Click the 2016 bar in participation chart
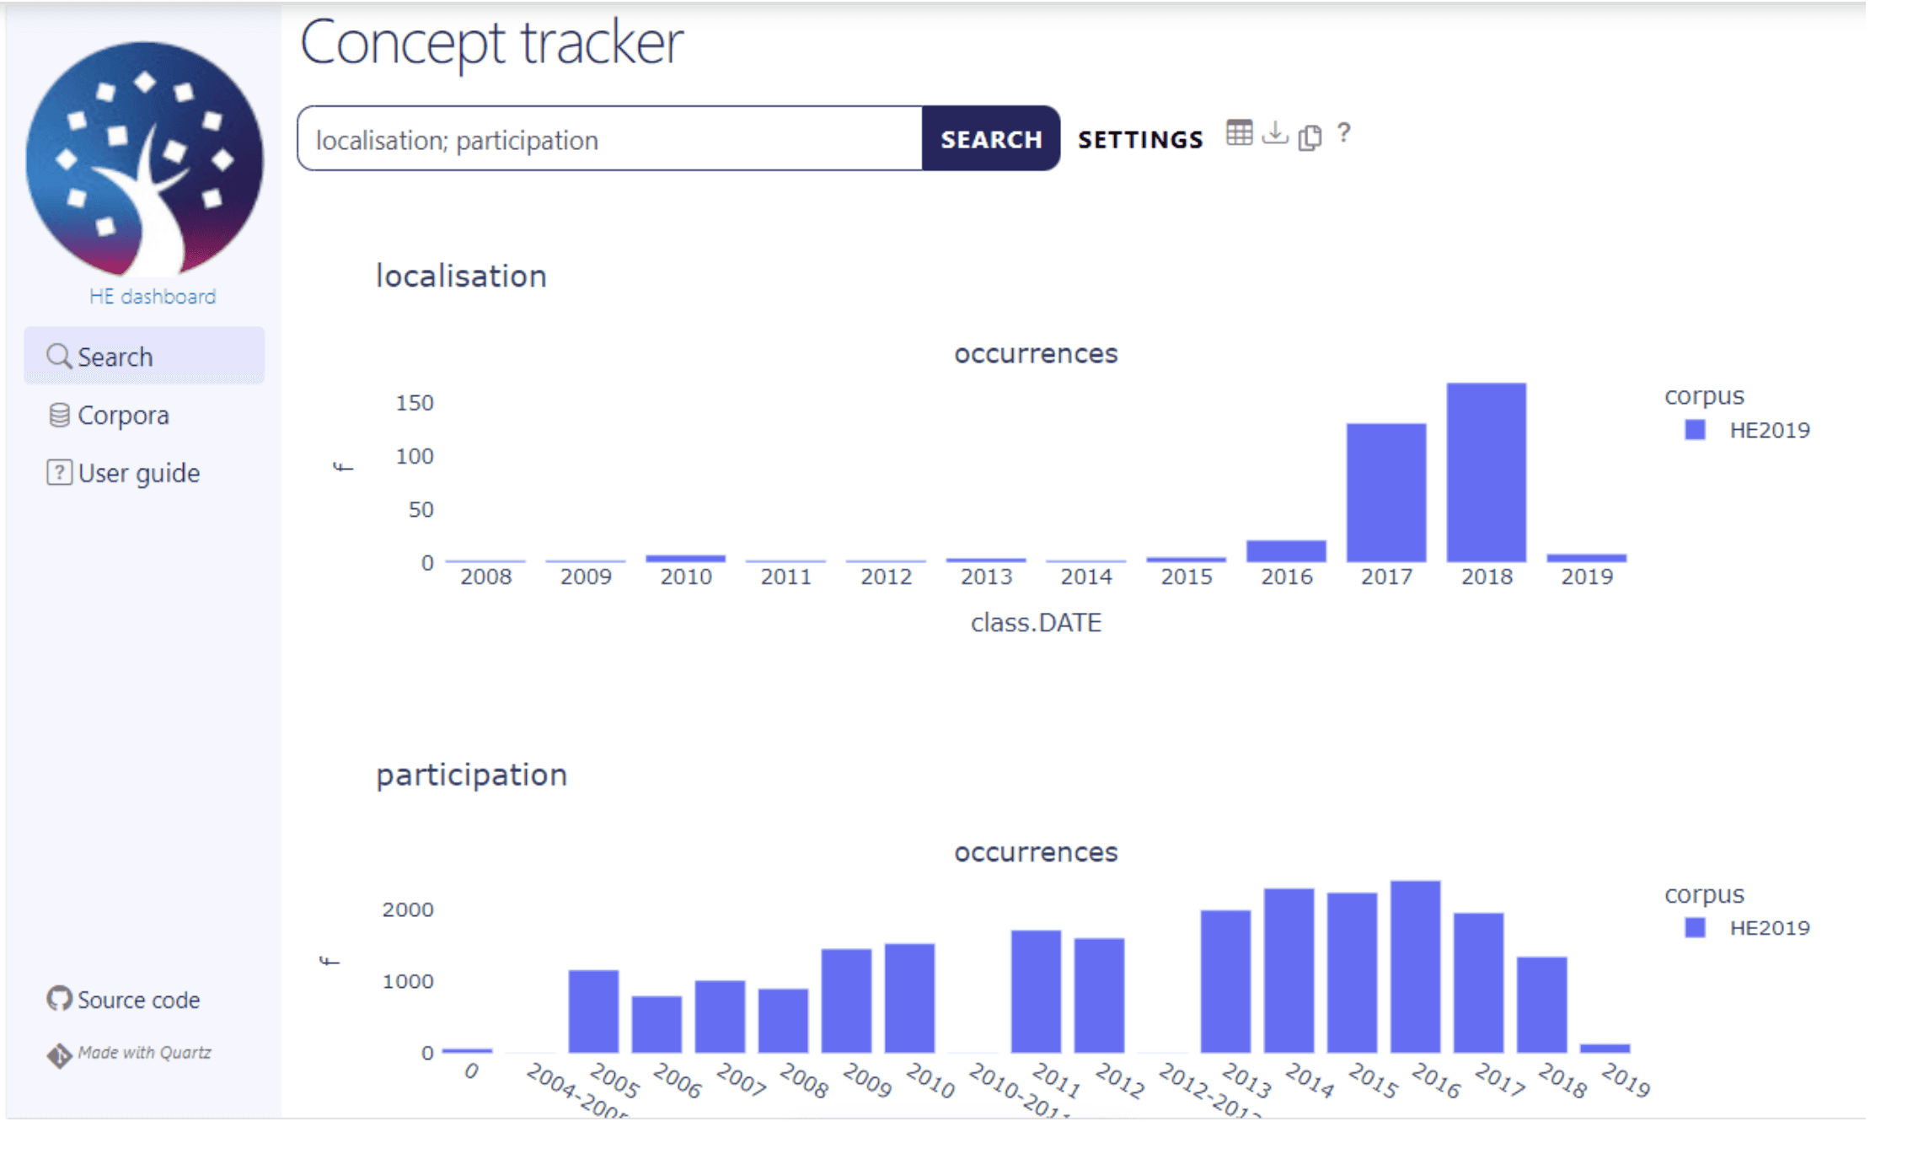The image size is (1913, 1175). (1414, 966)
